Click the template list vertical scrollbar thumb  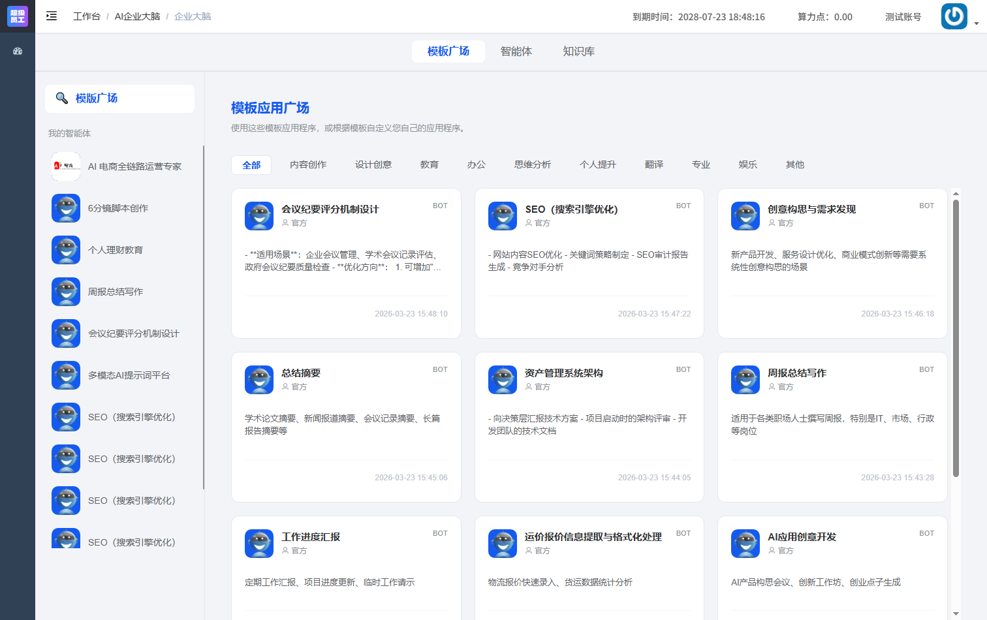[956, 338]
